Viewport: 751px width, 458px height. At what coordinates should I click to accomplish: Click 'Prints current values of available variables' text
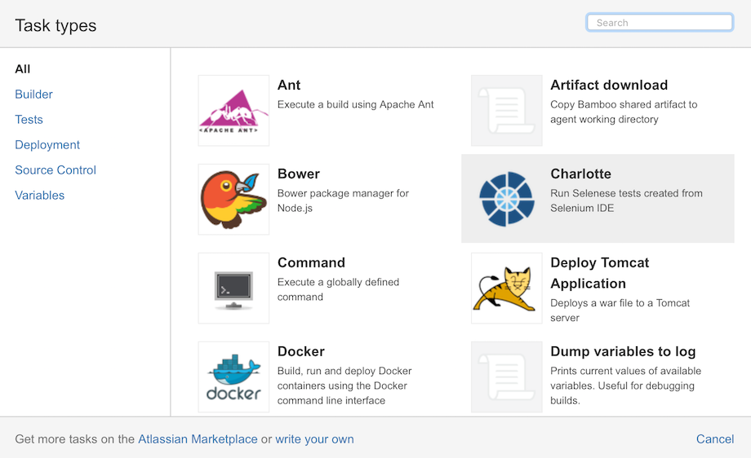coord(625,385)
